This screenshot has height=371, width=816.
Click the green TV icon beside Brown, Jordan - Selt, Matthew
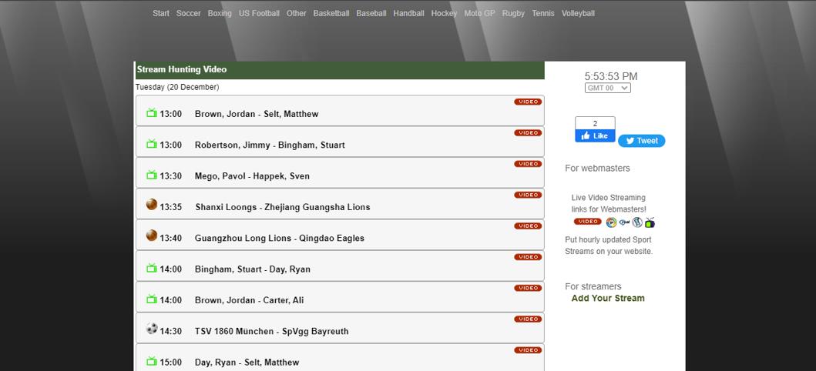coord(152,113)
